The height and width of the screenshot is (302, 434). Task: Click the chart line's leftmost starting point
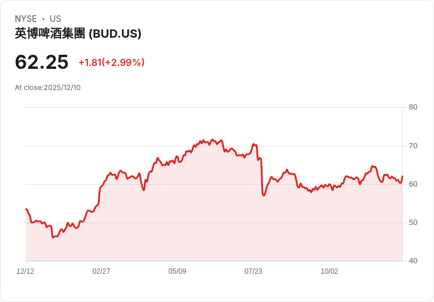[x=26, y=209]
